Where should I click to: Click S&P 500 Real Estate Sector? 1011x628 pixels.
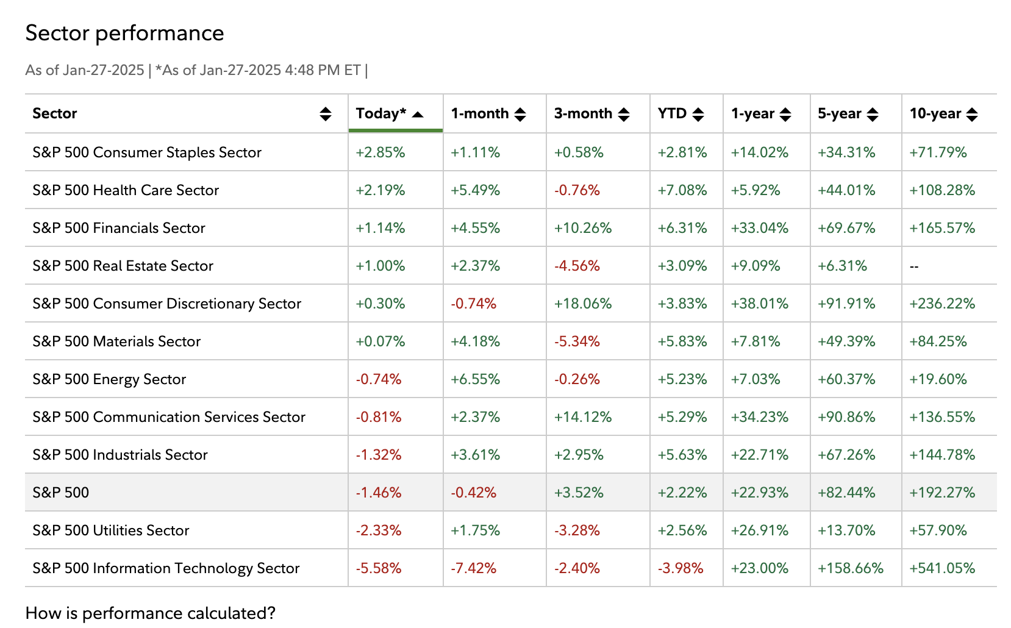click(x=123, y=266)
